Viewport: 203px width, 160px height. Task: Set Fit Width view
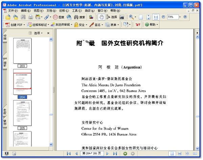click(156, 17)
